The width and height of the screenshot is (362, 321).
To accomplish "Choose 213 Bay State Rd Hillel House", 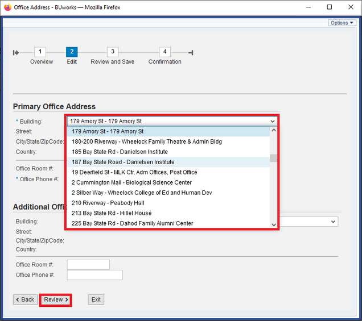I will tap(168, 213).
